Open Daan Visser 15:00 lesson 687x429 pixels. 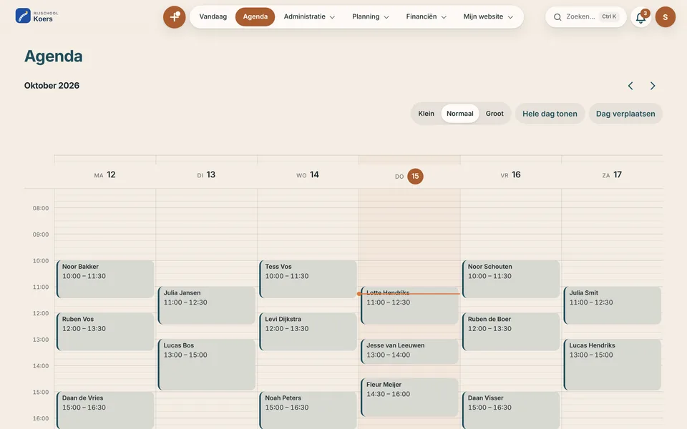pyautogui.click(x=511, y=410)
